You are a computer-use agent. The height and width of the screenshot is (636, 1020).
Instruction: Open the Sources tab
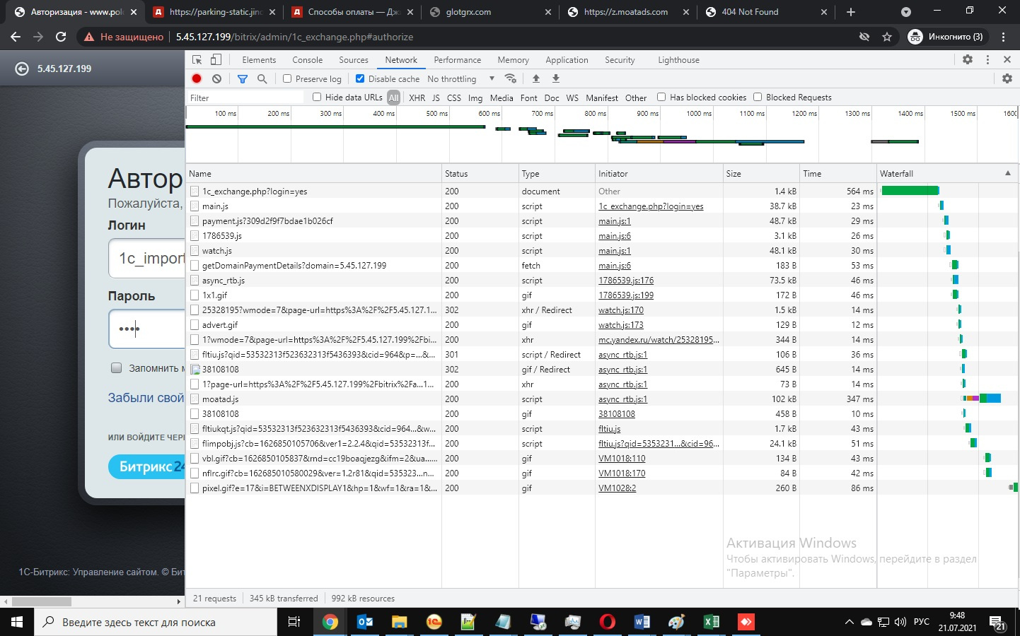click(353, 60)
